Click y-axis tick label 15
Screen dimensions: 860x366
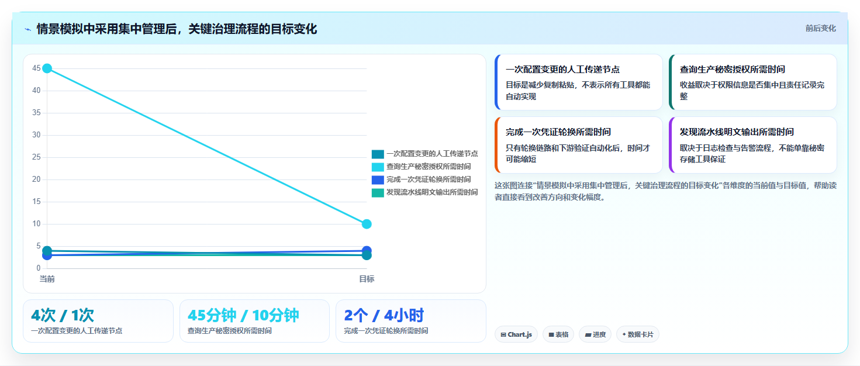tap(36, 202)
